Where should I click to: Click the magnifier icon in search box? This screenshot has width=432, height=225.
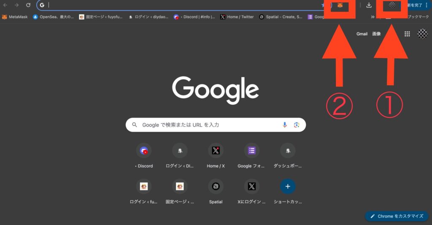pos(135,125)
